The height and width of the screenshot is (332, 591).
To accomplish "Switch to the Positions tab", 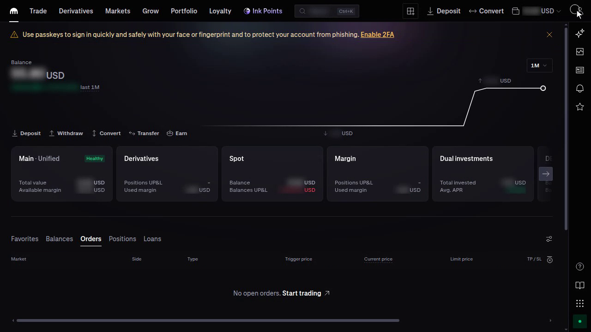I will tap(122, 239).
